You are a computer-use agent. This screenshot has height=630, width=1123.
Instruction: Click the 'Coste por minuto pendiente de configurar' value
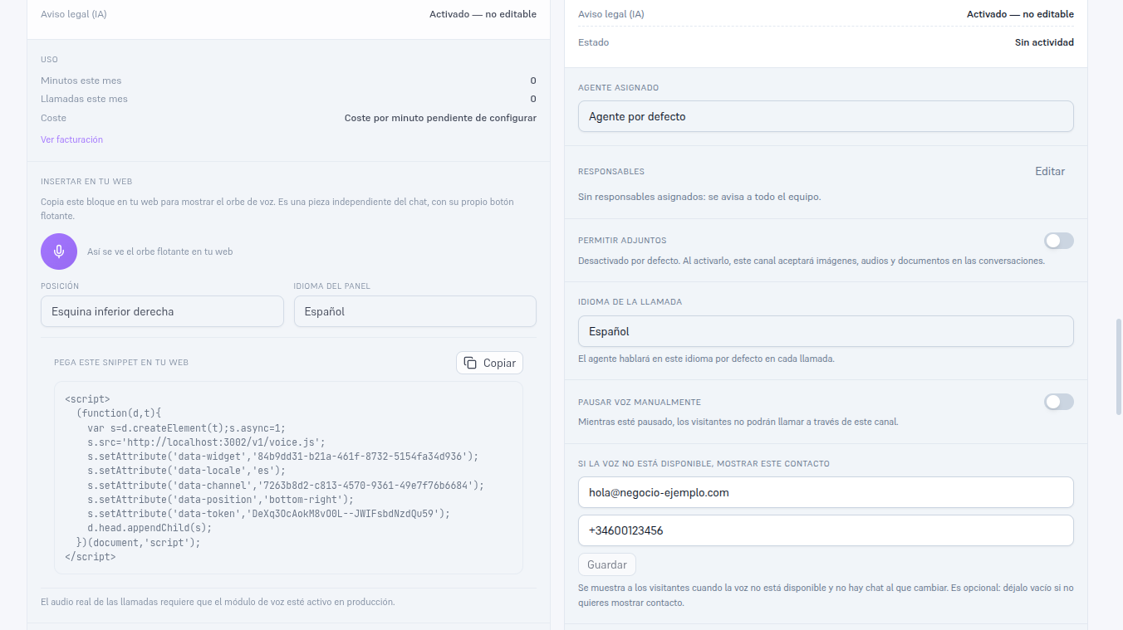440,118
